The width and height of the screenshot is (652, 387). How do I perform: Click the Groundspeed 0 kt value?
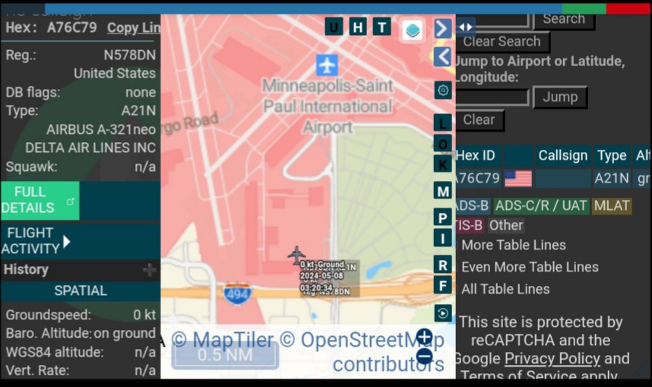pos(144,315)
